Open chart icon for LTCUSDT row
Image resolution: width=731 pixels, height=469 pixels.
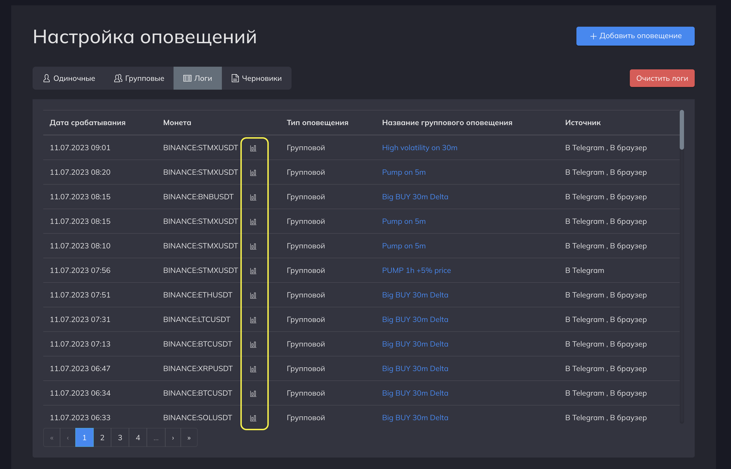tap(253, 320)
